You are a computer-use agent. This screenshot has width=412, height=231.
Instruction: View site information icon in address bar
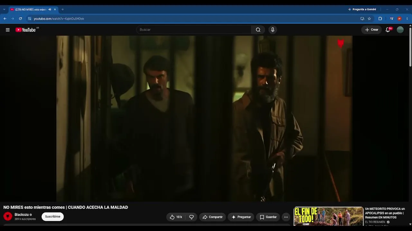pos(29,19)
